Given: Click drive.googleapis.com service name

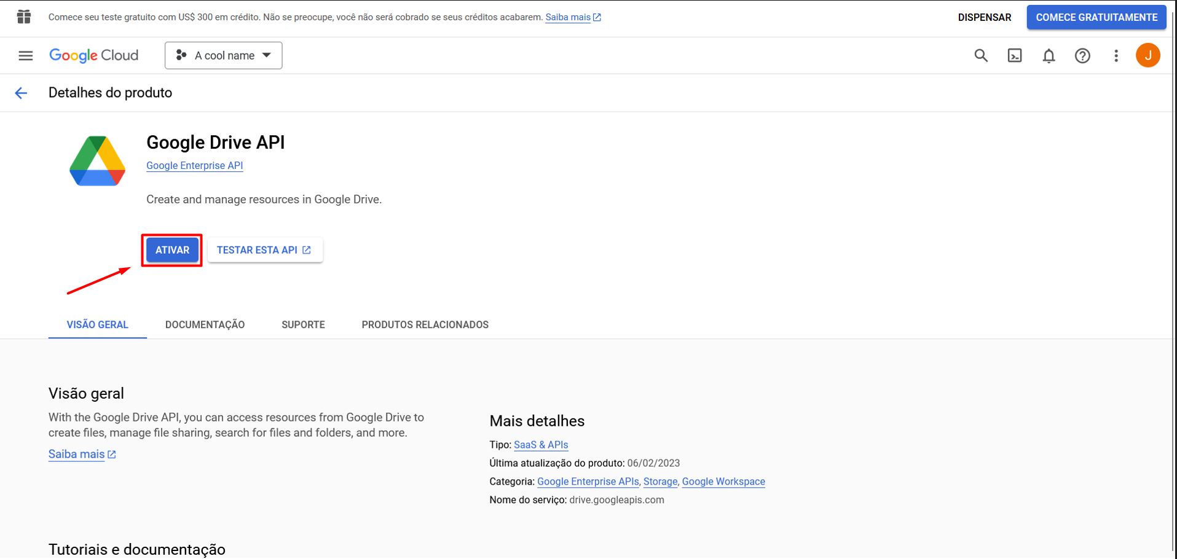Looking at the screenshot, I should (616, 500).
